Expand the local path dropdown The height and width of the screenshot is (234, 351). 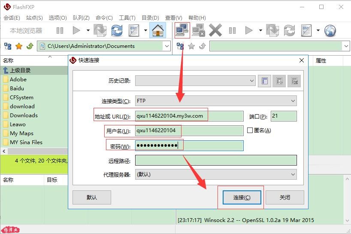[167, 46]
